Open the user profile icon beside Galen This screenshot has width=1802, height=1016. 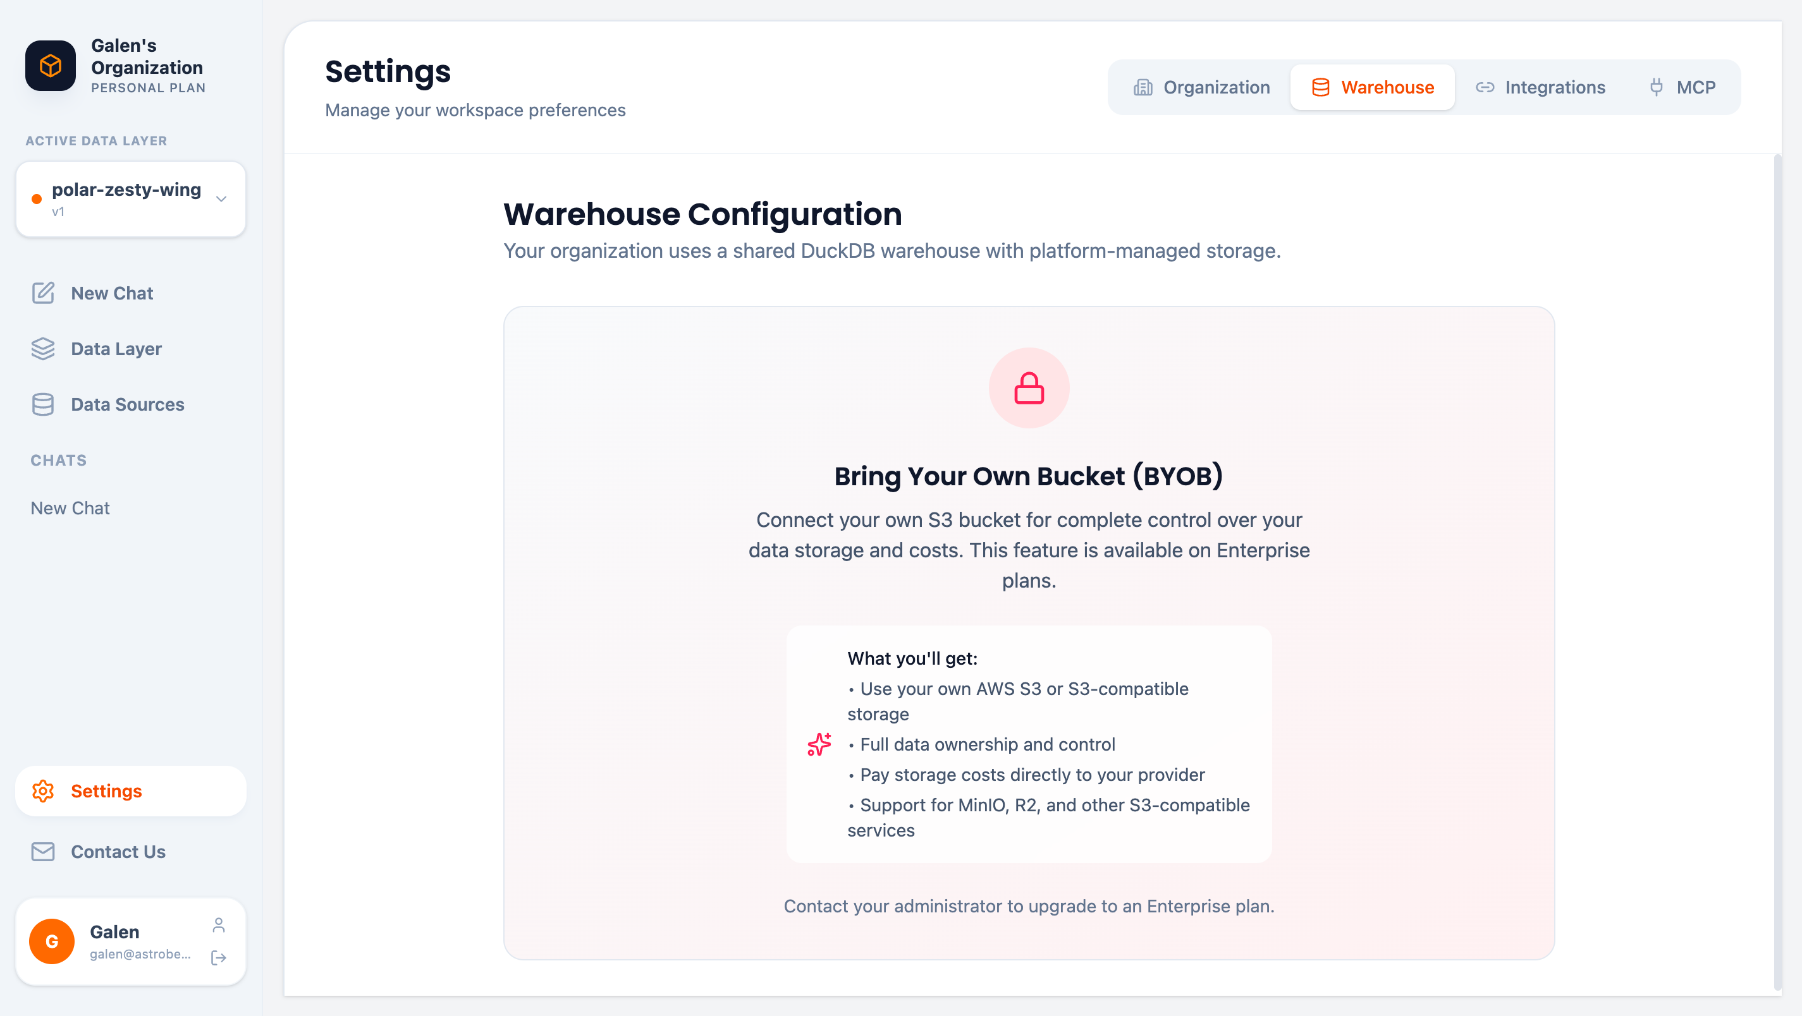click(x=219, y=925)
